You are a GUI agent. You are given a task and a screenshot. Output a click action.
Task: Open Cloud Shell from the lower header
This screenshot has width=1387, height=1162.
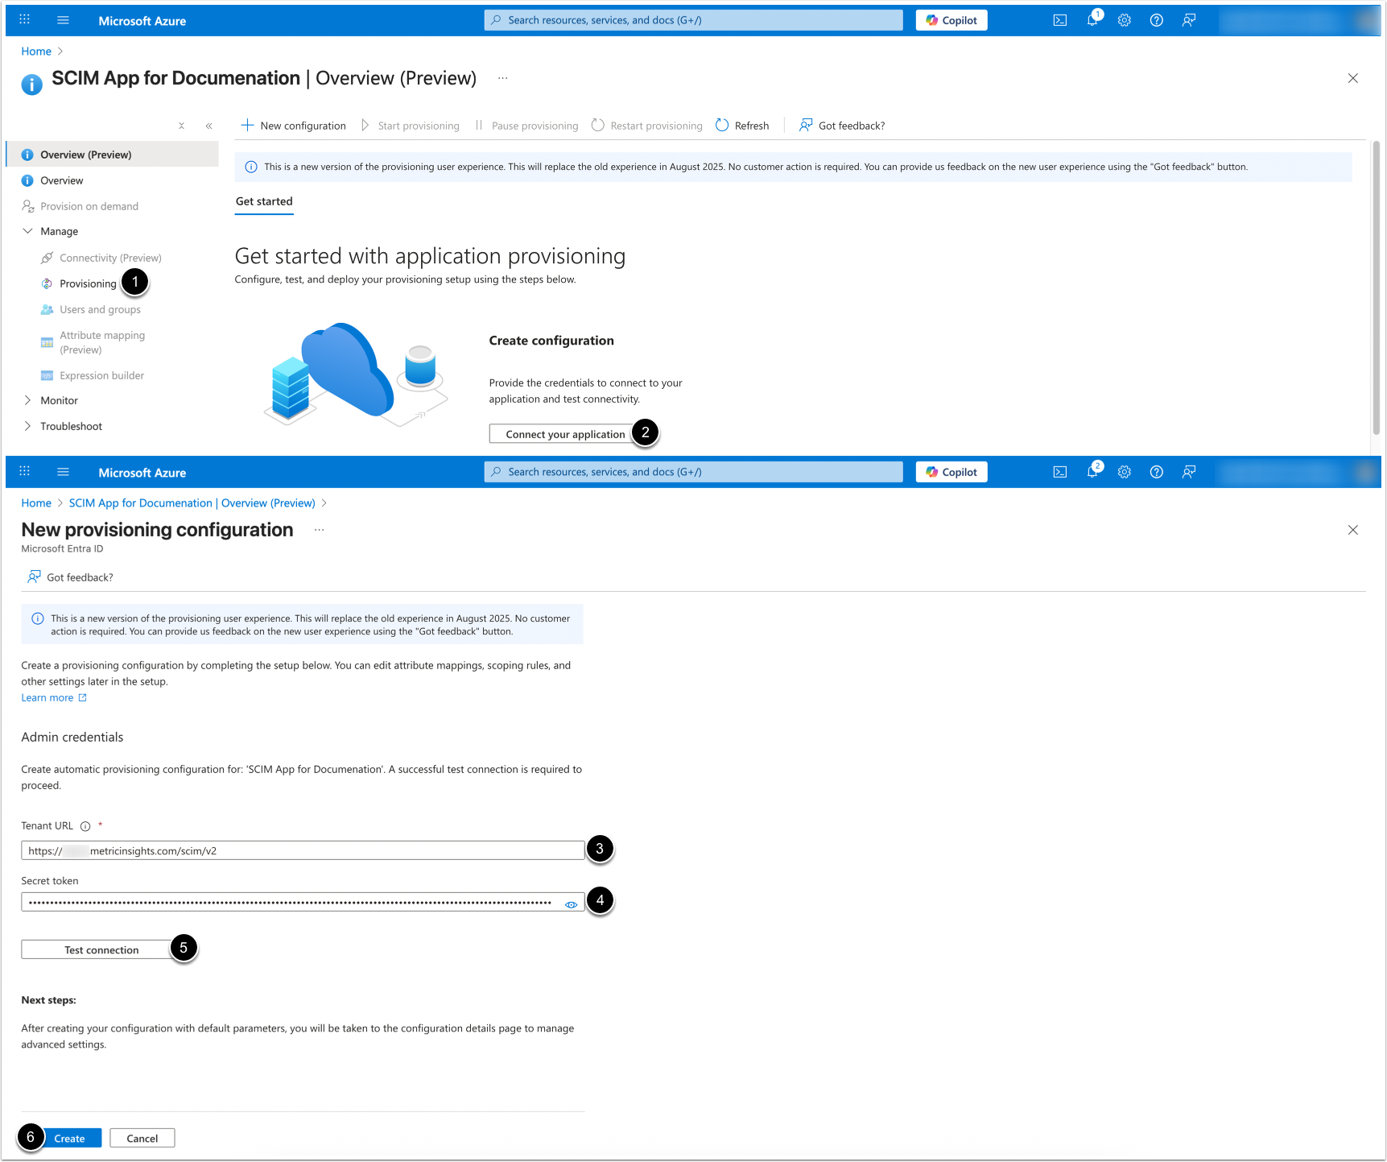click(1060, 472)
